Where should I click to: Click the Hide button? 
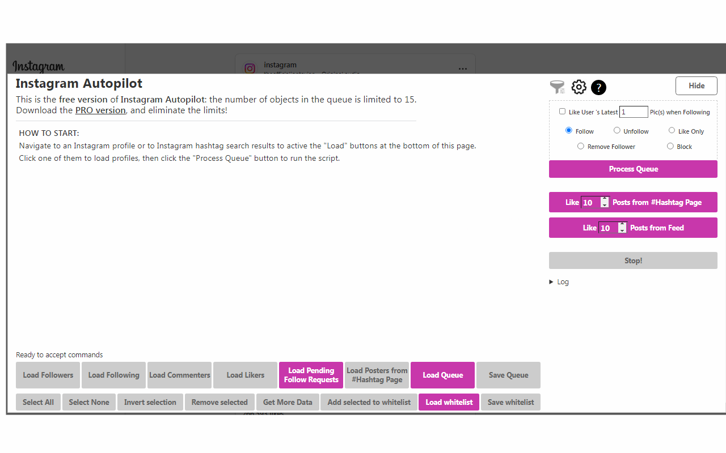(697, 86)
